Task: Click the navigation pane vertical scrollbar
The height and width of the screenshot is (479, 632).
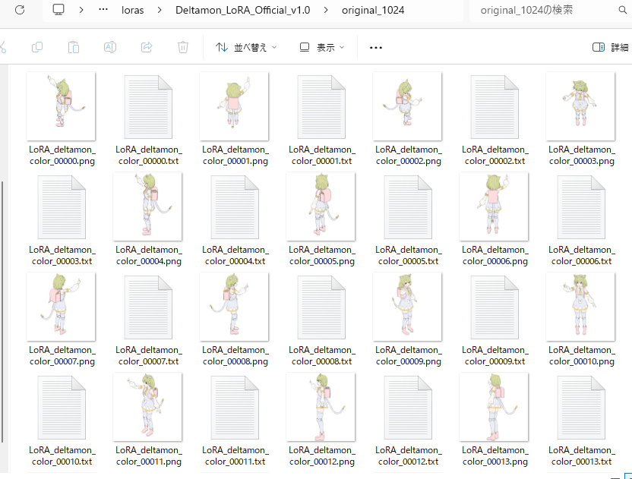Action: [2, 312]
